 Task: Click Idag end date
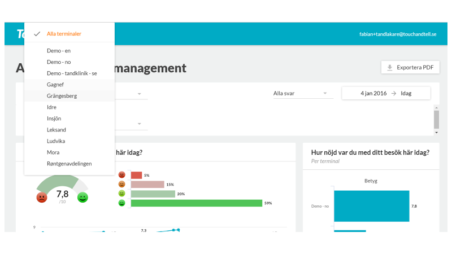(x=406, y=93)
